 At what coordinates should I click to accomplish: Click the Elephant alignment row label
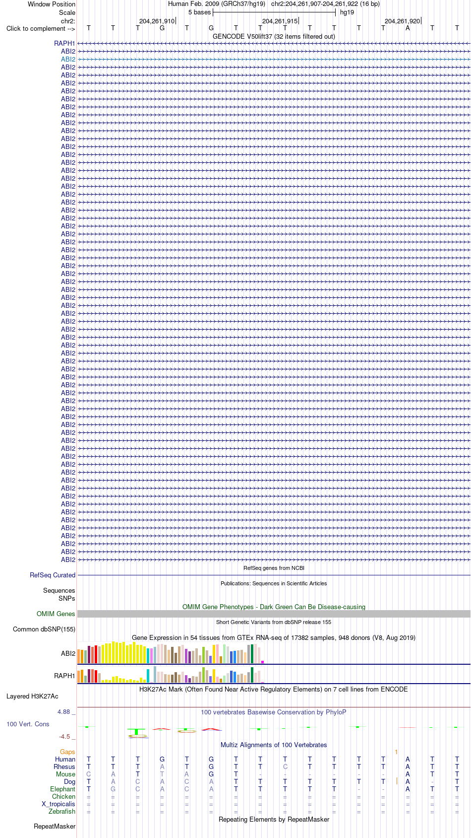coord(62,789)
